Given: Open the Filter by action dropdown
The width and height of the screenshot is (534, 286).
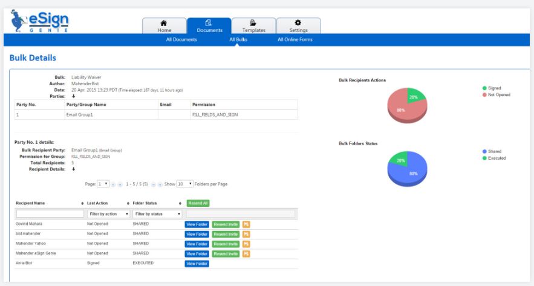Looking at the screenshot, I should coord(109,214).
